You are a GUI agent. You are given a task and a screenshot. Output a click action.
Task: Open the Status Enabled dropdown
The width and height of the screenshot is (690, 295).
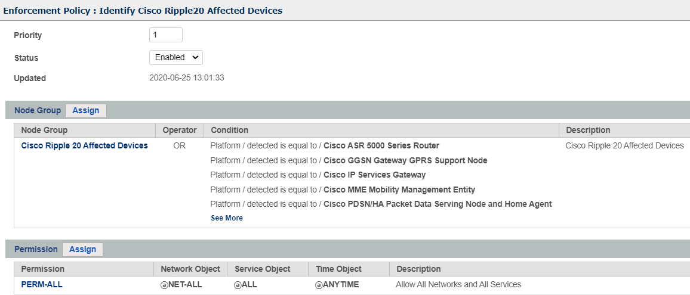175,58
